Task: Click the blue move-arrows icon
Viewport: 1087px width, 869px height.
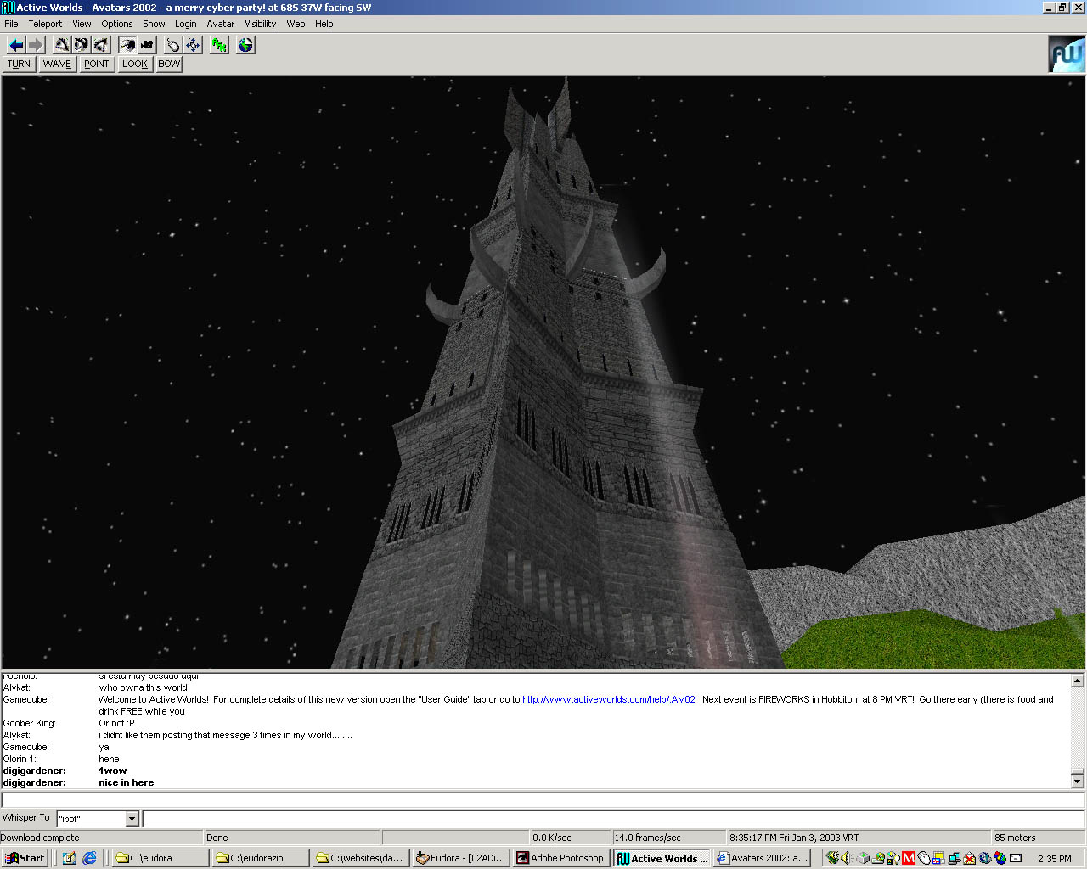Action: point(193,45)
